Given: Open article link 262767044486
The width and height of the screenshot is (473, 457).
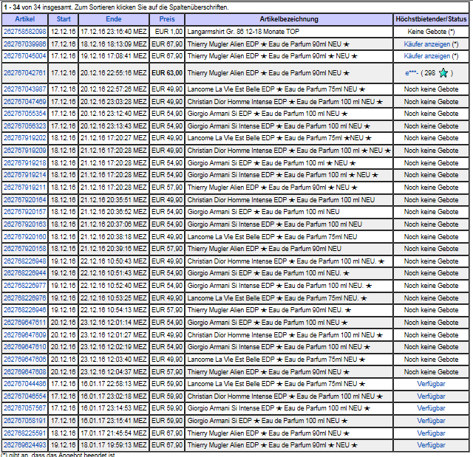Looking at the screenshot, I should pos(24,384).
